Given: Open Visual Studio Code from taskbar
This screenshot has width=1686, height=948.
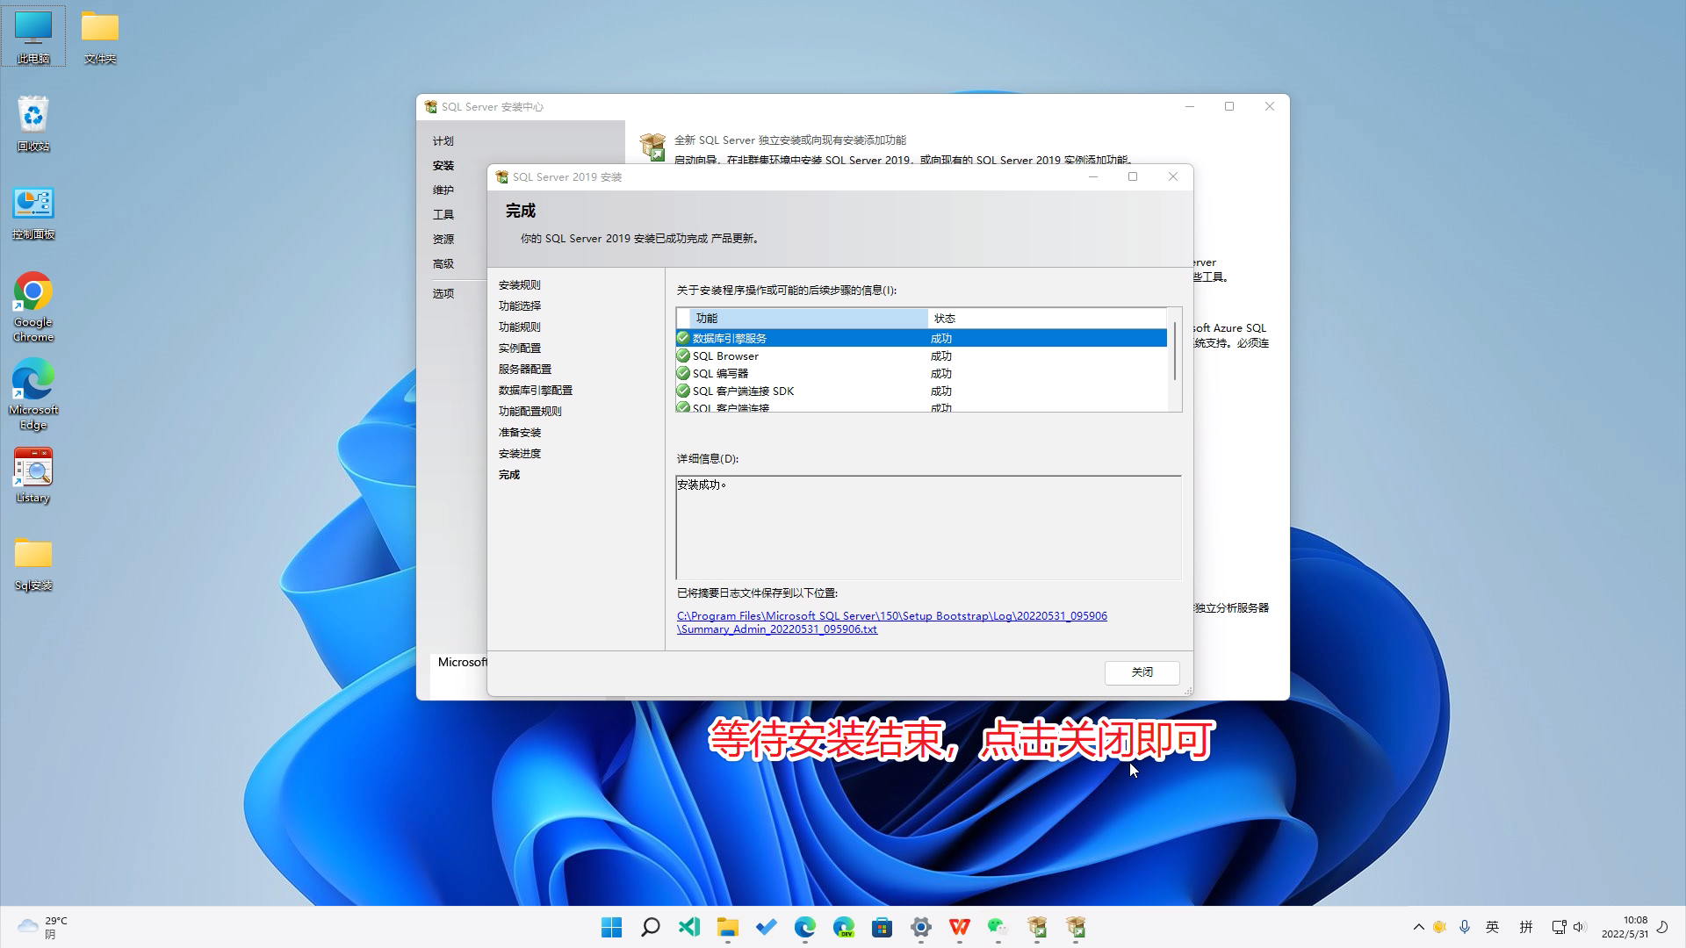Looking at the screenshot, I should point(689,927).
